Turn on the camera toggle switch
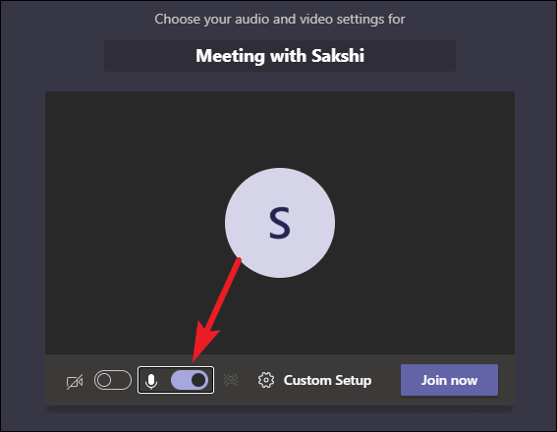 tap(113, 380)
